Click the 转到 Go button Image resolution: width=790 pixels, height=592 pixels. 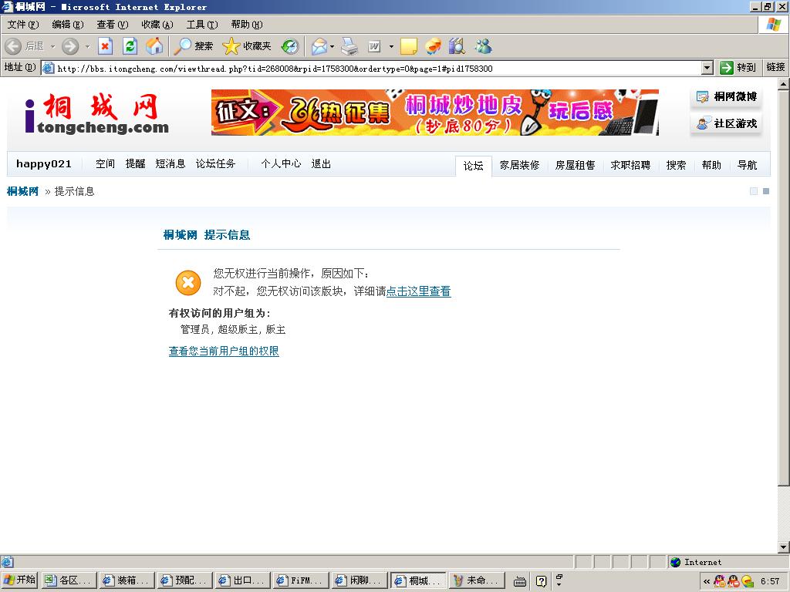(x=738, y=68)
